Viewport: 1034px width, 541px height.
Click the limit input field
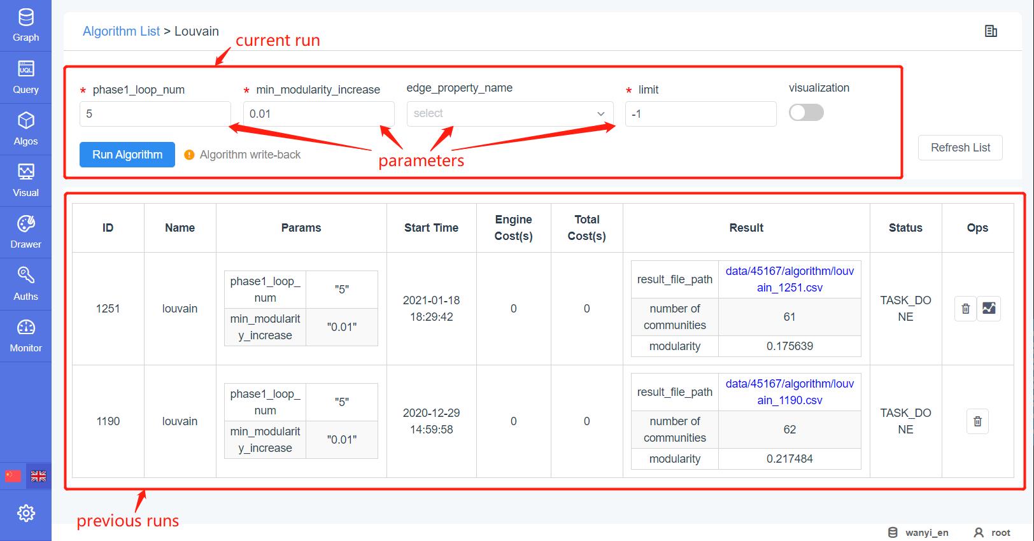click(700, 114)
